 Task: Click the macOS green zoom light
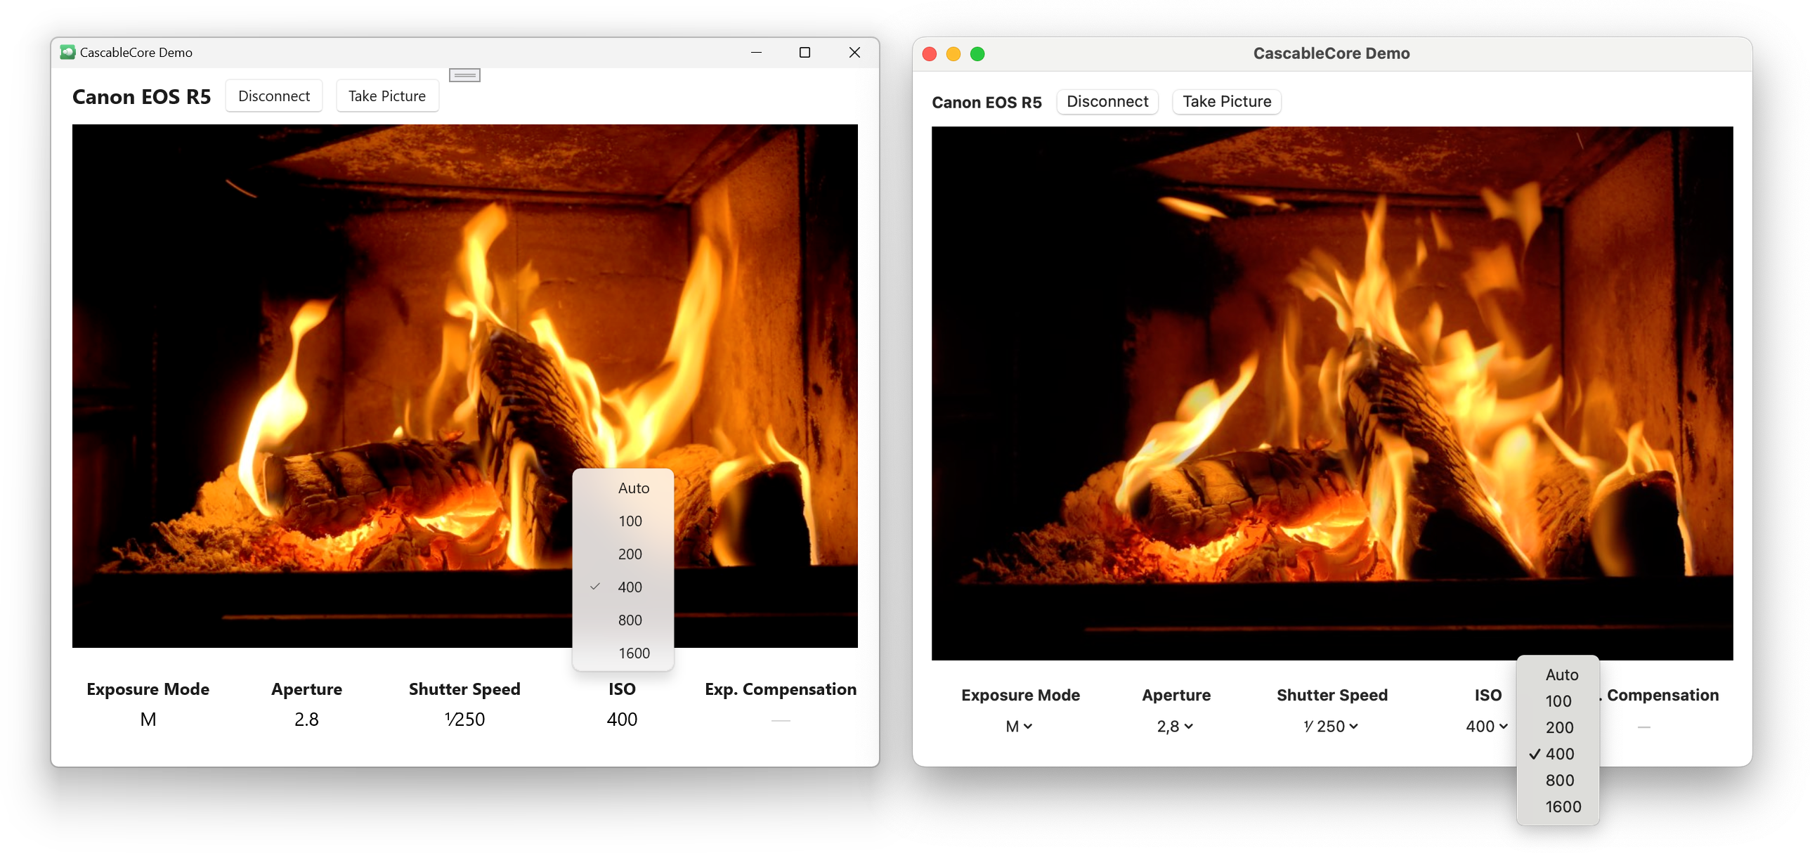[x=977, y=54]
